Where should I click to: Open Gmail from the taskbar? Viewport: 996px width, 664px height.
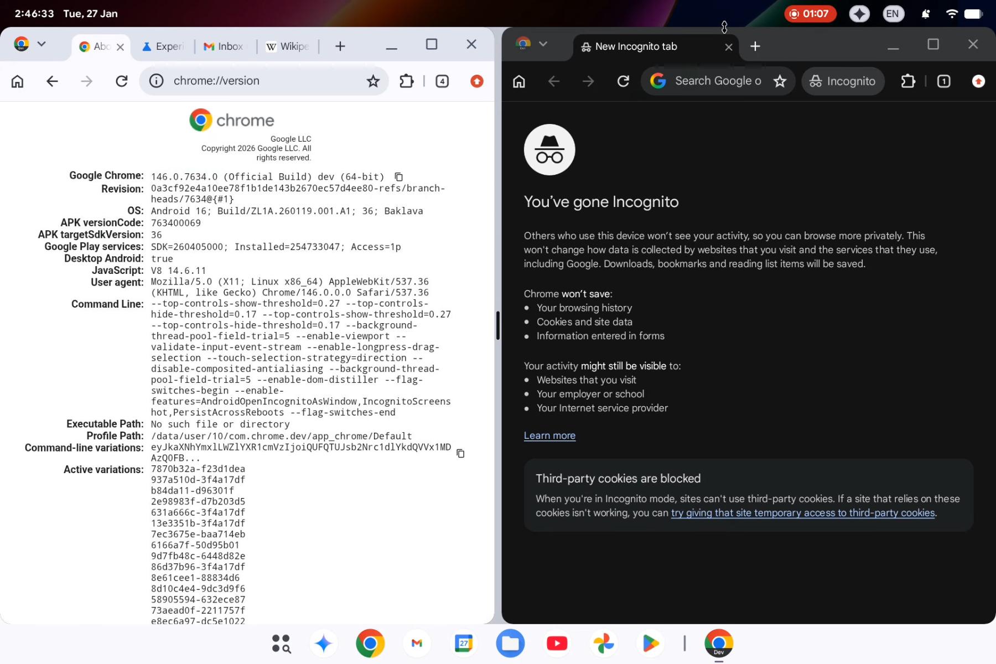417,644
